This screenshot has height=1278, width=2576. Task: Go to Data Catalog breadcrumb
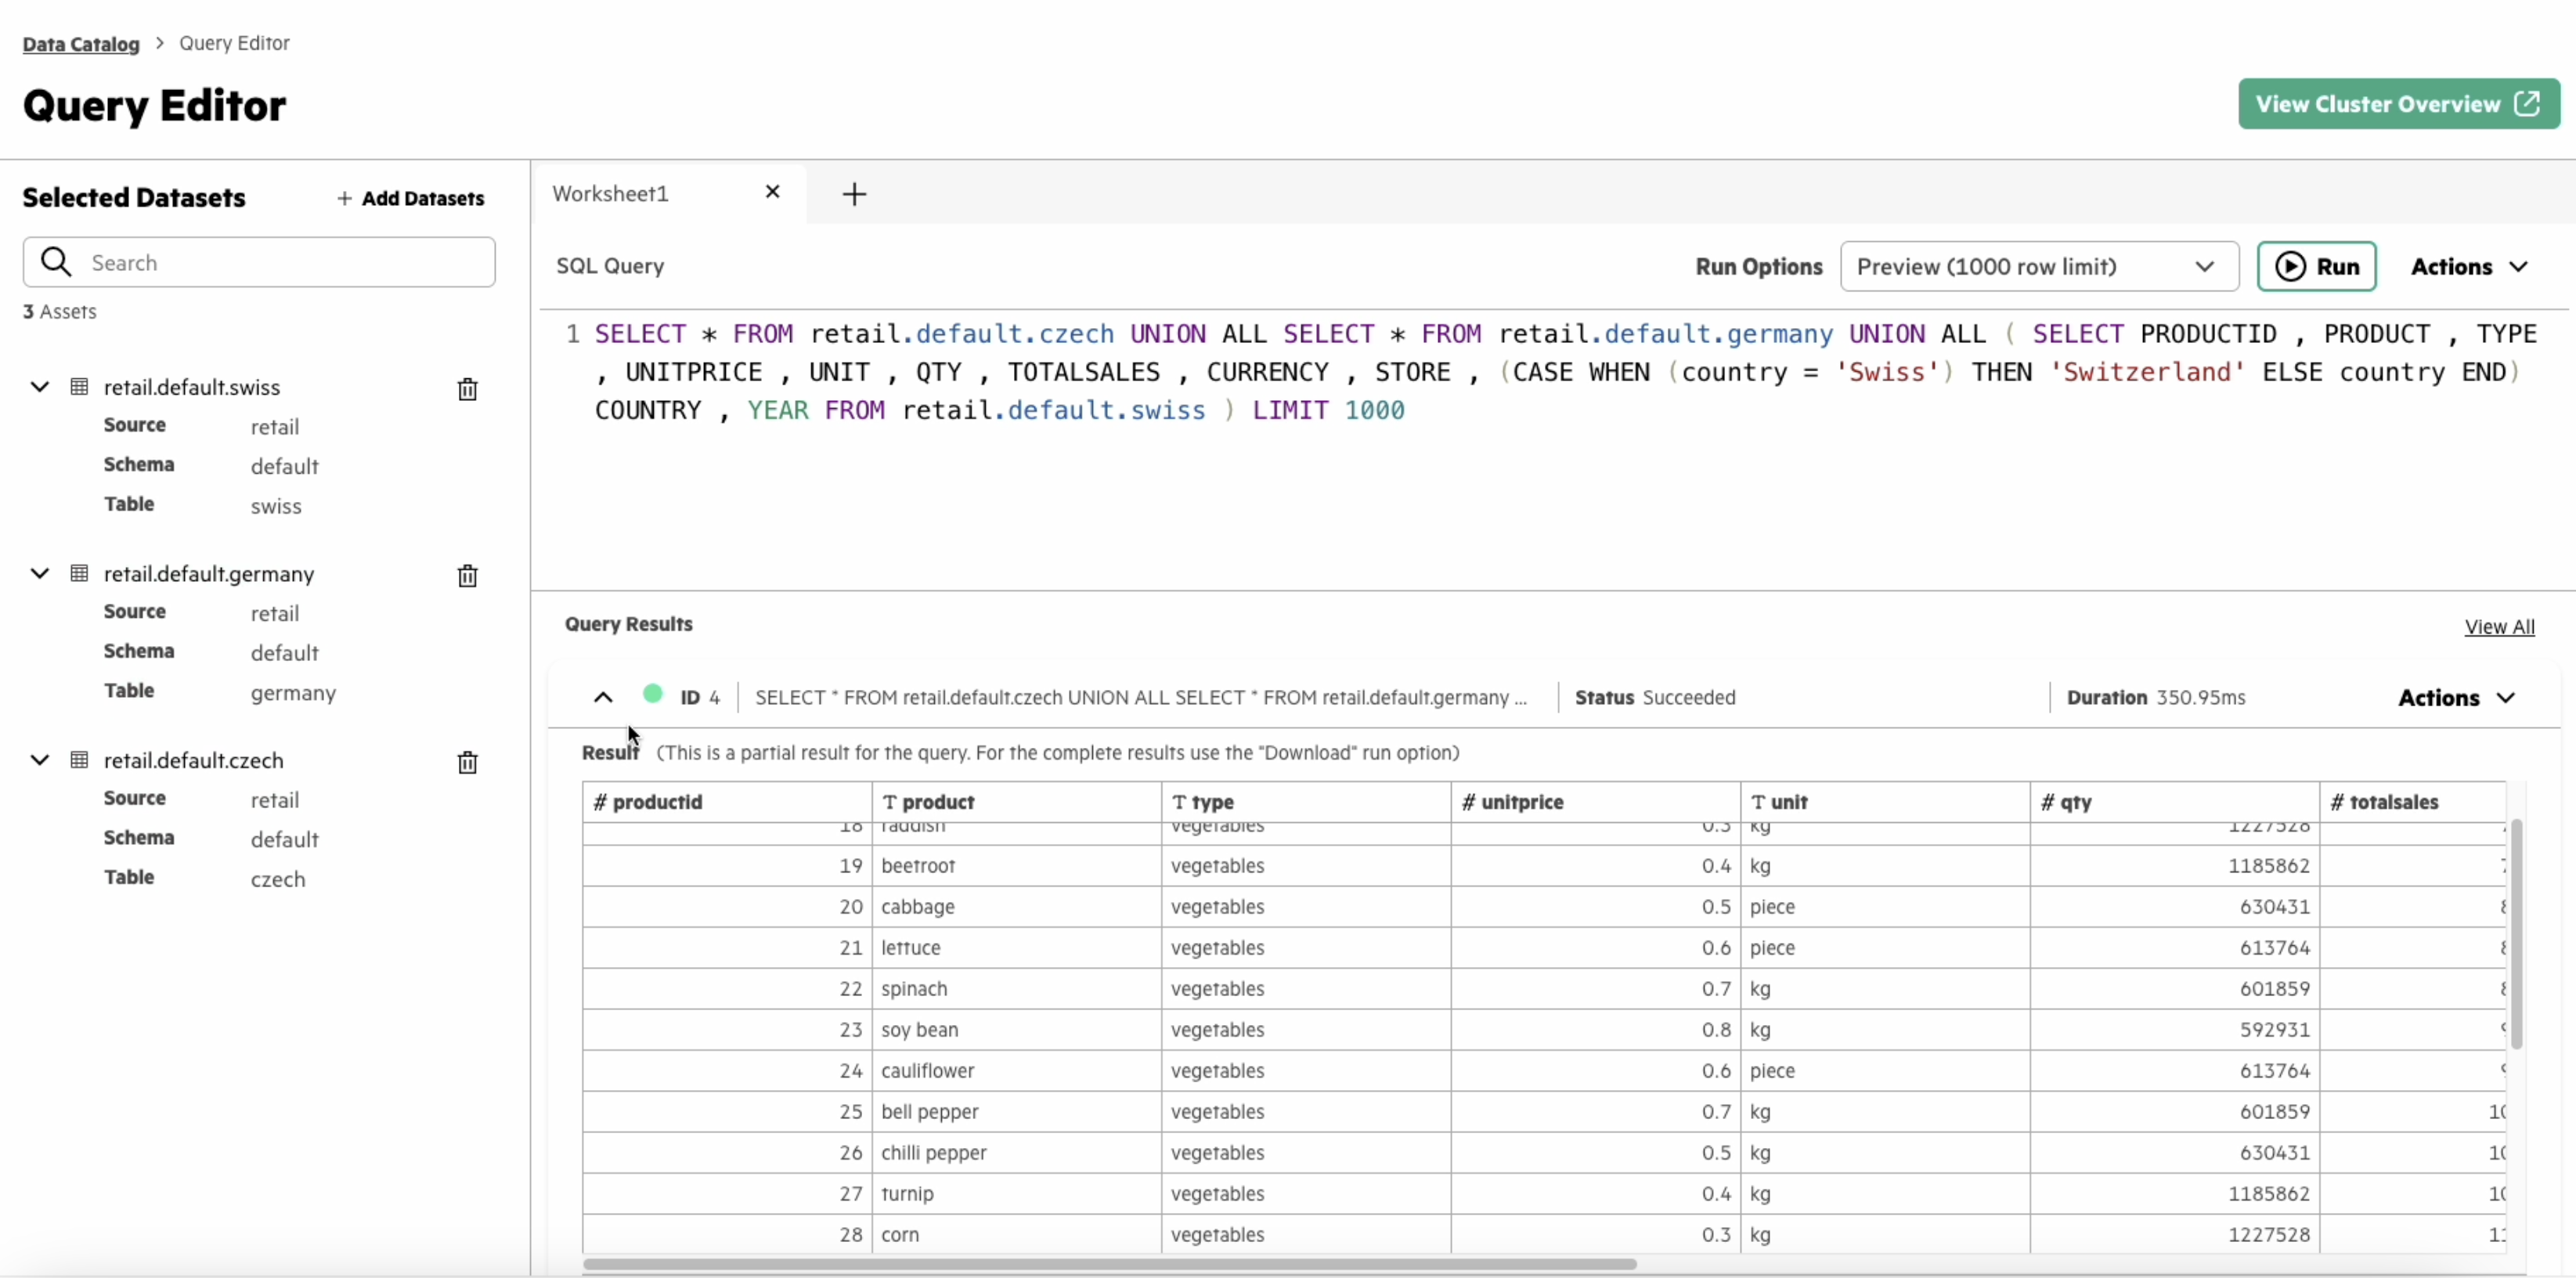coord(81,44)
